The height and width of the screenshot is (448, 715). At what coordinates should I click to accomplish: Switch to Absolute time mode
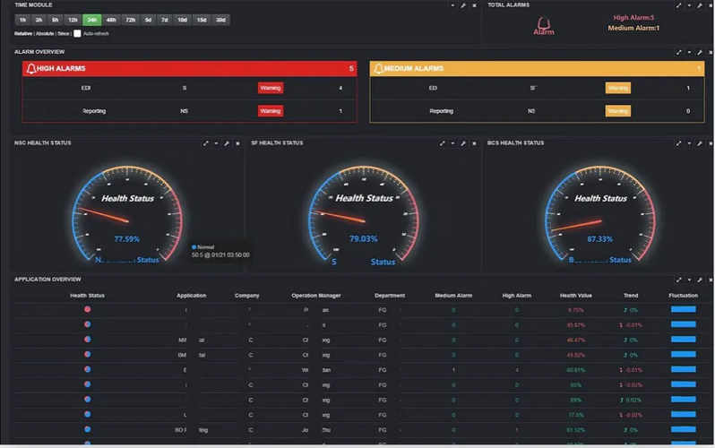(45, 33)
